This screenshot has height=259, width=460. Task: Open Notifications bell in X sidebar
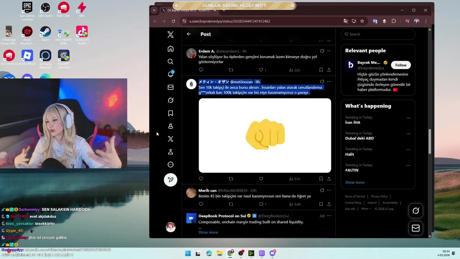click(170, 74)
